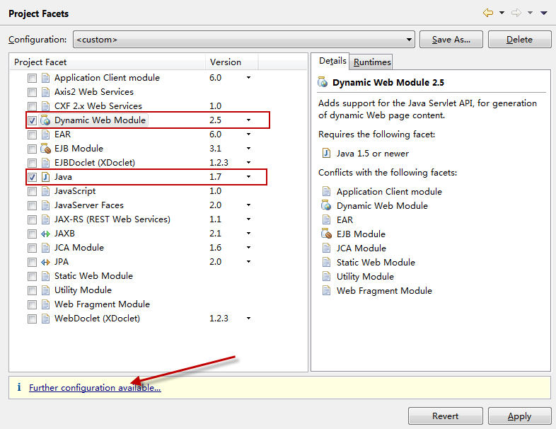Click EJB Module entry in the conflicts list
Image resolution: width=556 pixels, height=429 pixels.
tap(361, 234)
